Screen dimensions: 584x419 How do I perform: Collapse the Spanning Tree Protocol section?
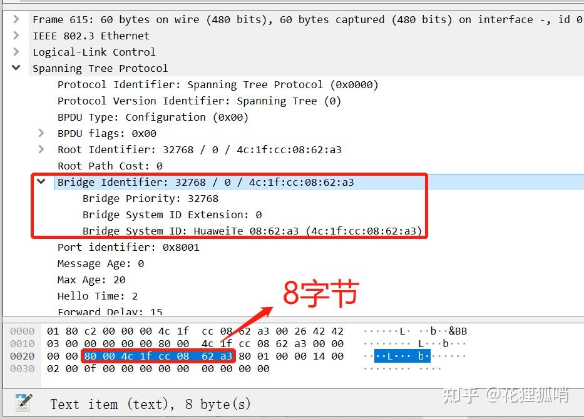coord(16,68)
